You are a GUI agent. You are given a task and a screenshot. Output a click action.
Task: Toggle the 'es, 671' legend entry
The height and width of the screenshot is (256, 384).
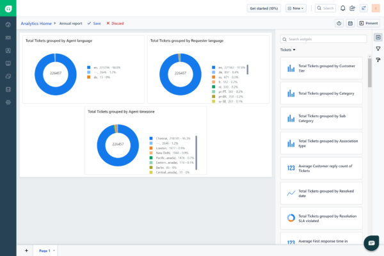pyautogui.click(x=225, y=77)
